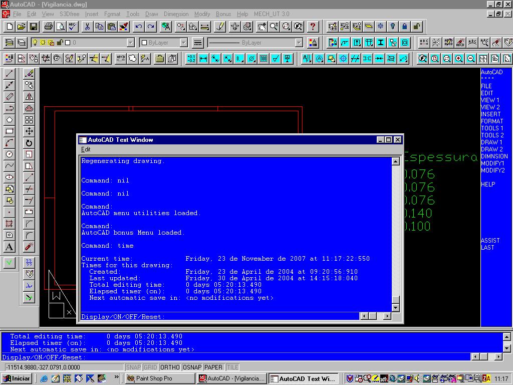Choose the Array tool in Modify toolbar
This screenshot has width=513, height=385.
point(29,120)
